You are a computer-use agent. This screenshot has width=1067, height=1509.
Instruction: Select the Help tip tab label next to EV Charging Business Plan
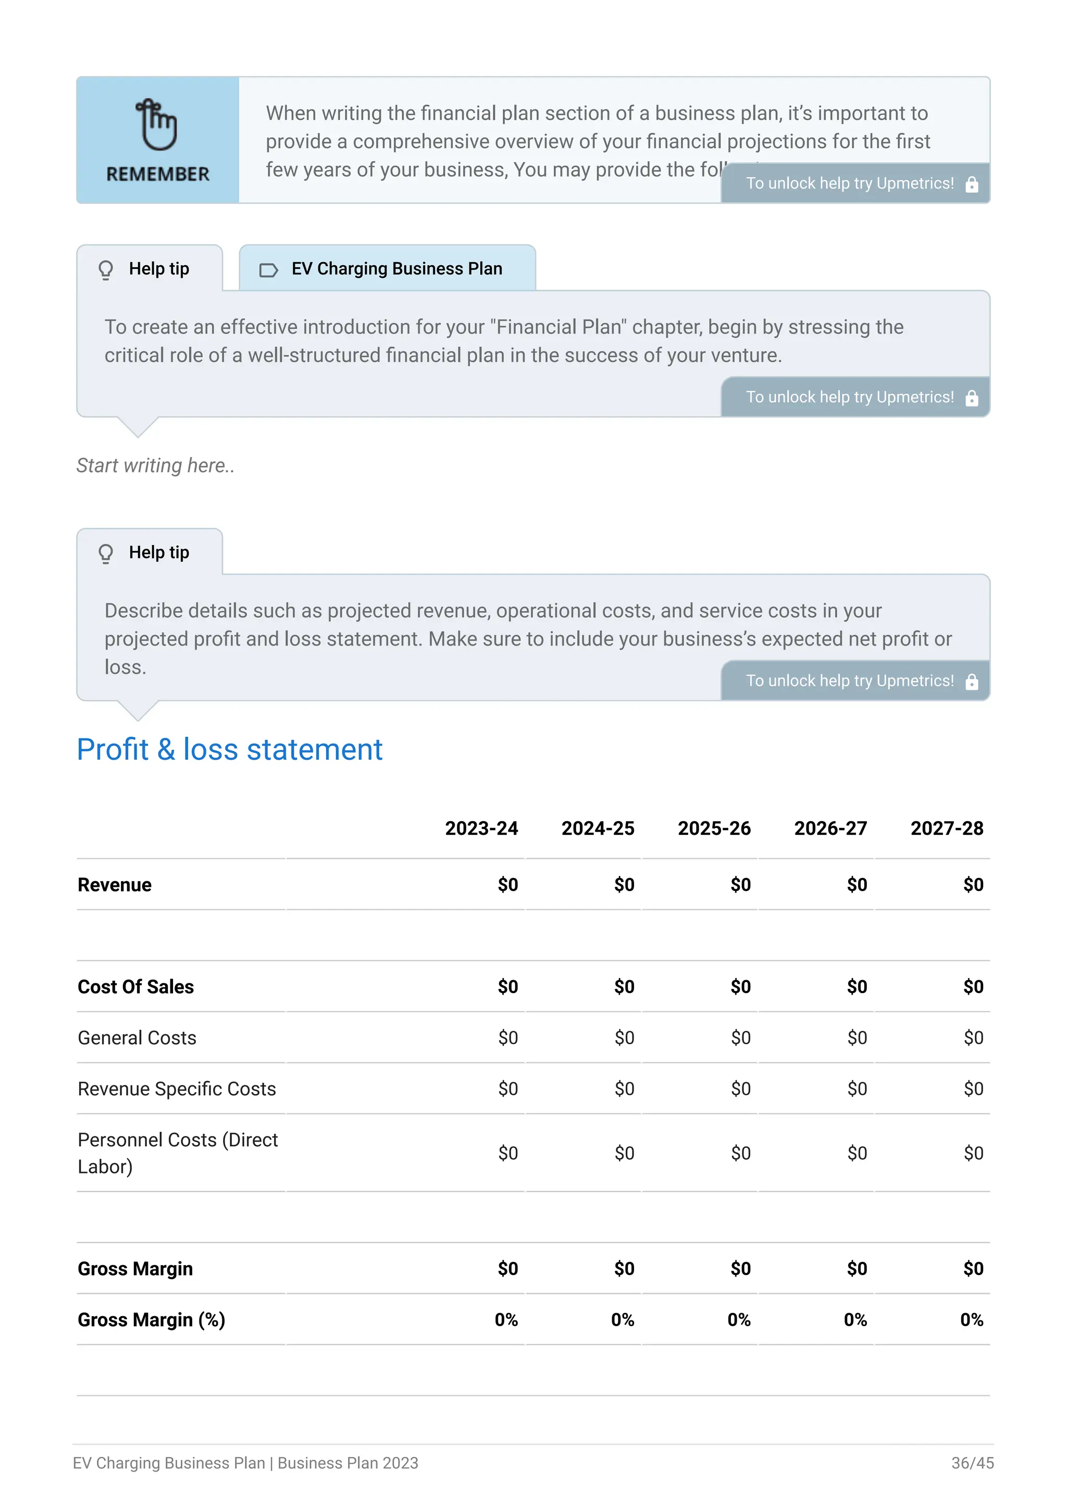click(x=158, y=269)
